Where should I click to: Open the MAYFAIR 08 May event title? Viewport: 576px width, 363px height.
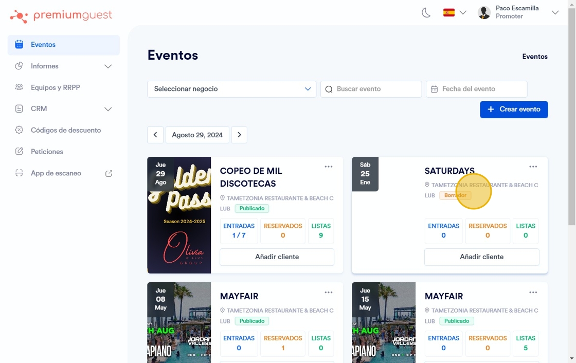click(239, 296)
